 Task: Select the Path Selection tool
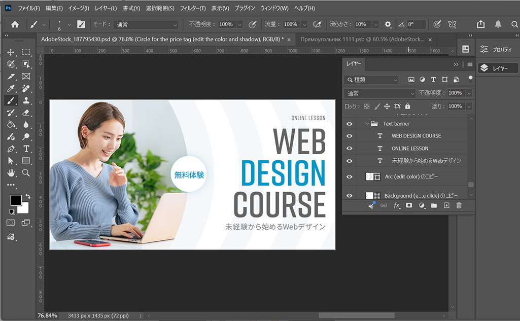coord(11,161)
